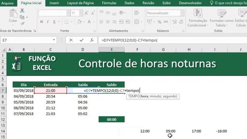
Task: Open Formatação Condicional menu
Action: [x=198, y=18]
